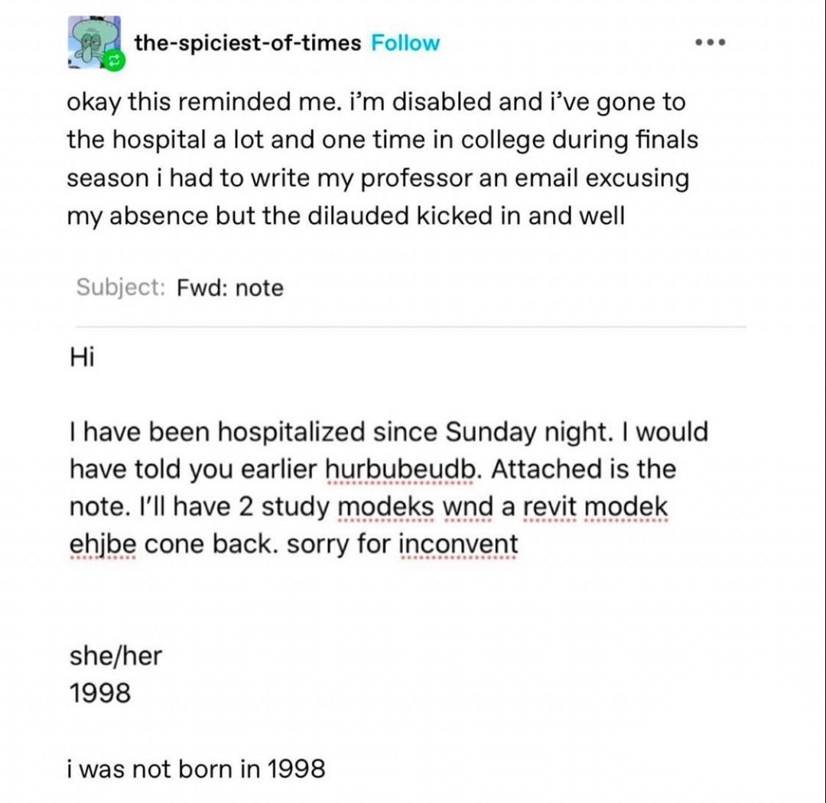Click the underlined word wnd
This screenshot has width=826, height=803.
click(x=468, y=507)
